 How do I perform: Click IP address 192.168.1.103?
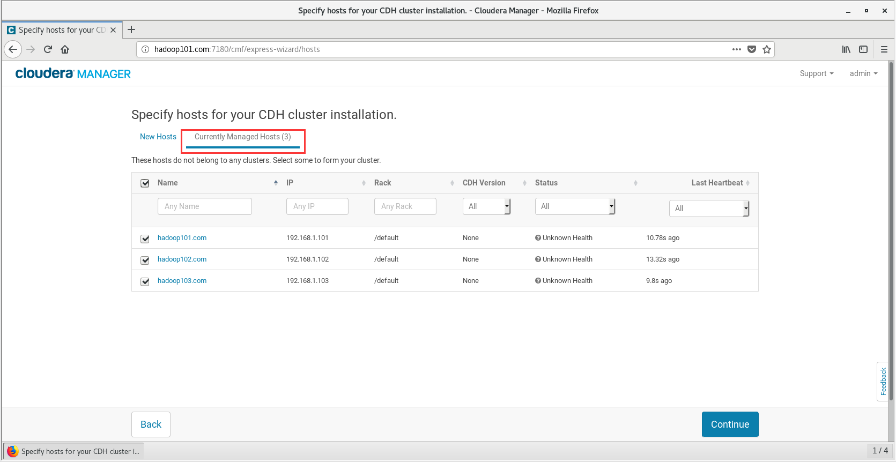coord(307,281)
